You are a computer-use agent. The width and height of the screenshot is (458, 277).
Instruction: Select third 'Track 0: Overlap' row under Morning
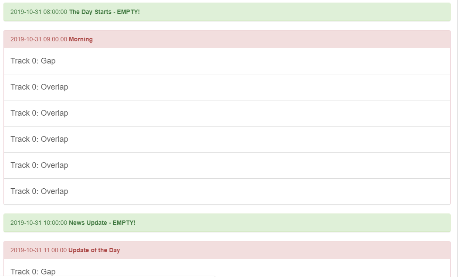[39, 139]
